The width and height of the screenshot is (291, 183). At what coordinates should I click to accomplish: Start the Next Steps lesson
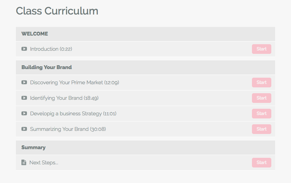point(262,163)
